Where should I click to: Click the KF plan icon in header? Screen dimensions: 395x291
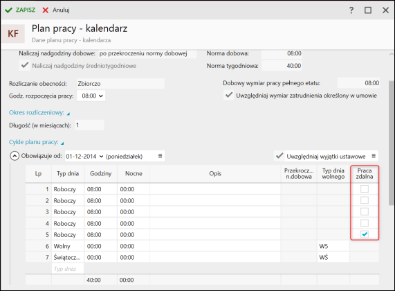pyautogui.click(x=13, y=33)
